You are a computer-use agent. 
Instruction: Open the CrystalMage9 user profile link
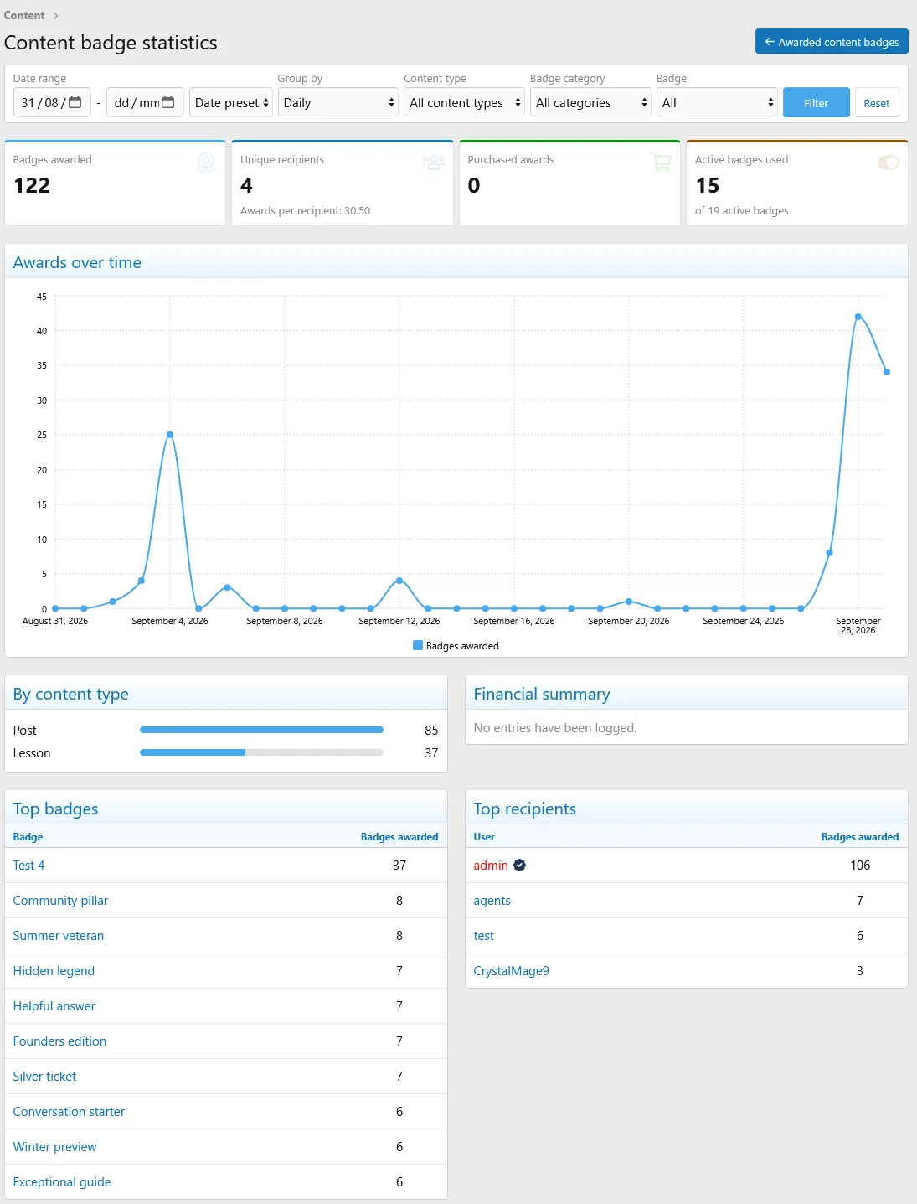[511, 971]
